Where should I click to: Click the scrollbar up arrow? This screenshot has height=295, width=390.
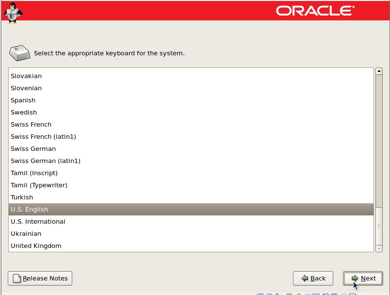click(379, 71)
